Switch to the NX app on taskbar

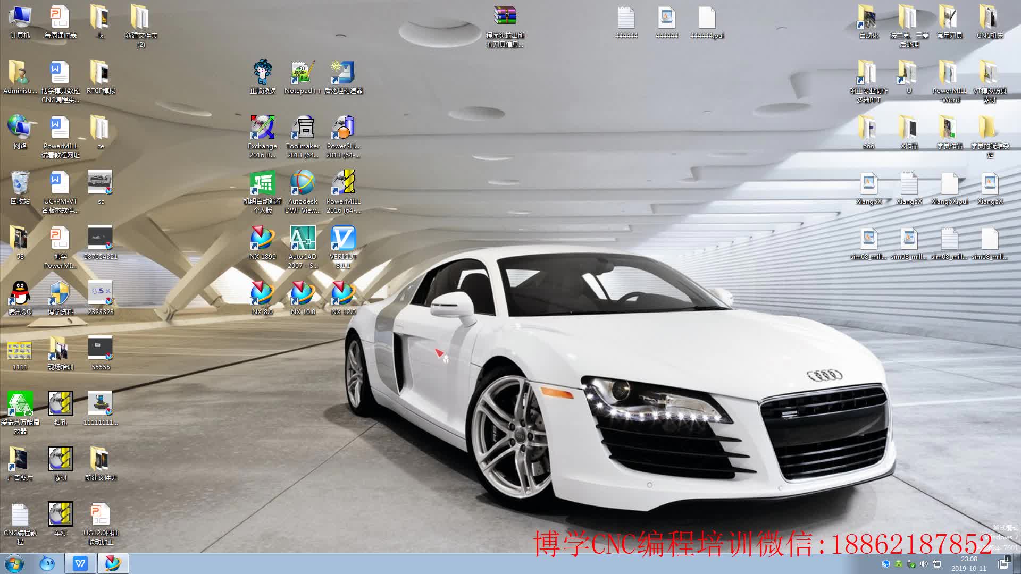(113, 563)
